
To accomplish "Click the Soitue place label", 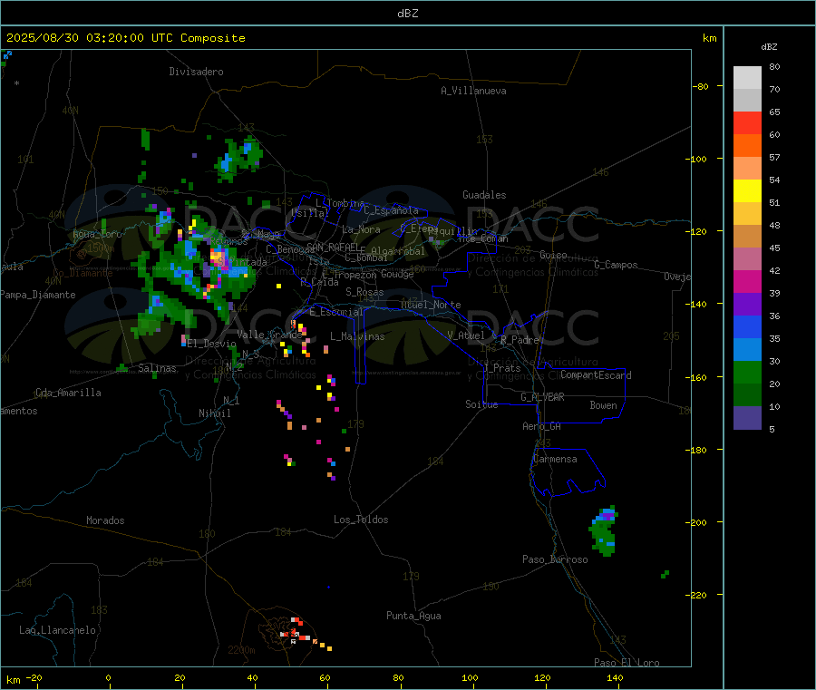I will click(481, 404).
